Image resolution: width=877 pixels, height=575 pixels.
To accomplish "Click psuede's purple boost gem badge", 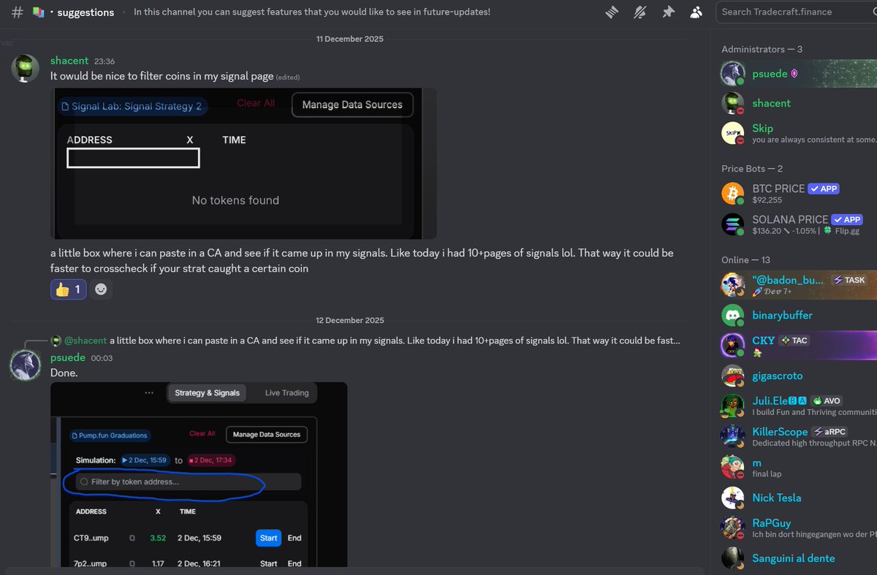I will (x=794, y=74).
